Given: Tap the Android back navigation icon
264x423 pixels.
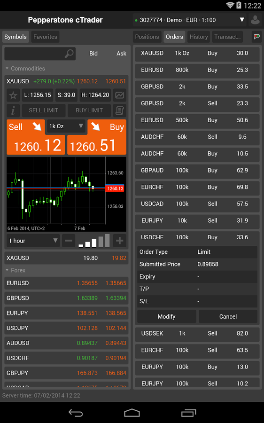Looking at the screenshot, I should click(x=76, y=413).
